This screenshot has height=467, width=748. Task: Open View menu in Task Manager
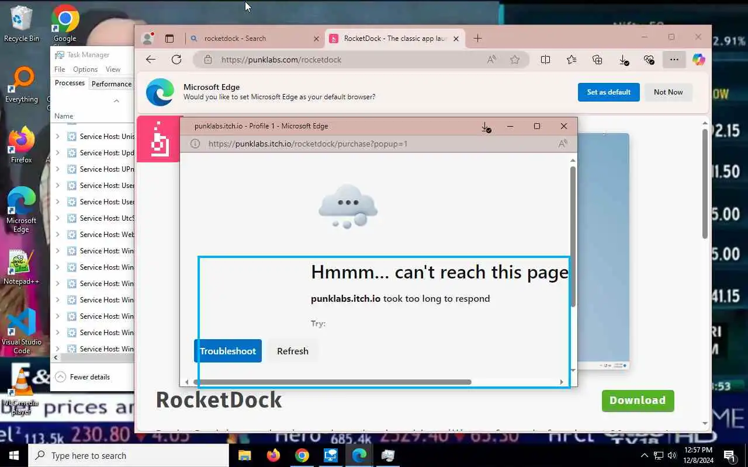[x=113, y=69]
